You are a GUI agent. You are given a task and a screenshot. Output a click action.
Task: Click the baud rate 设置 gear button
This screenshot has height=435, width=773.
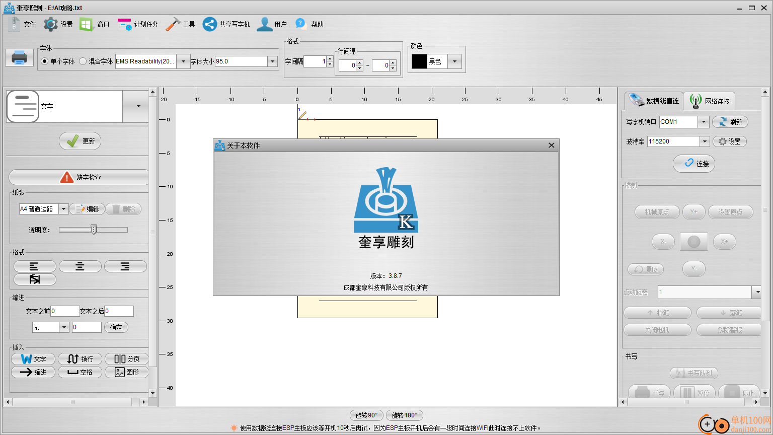coord(729,141)
